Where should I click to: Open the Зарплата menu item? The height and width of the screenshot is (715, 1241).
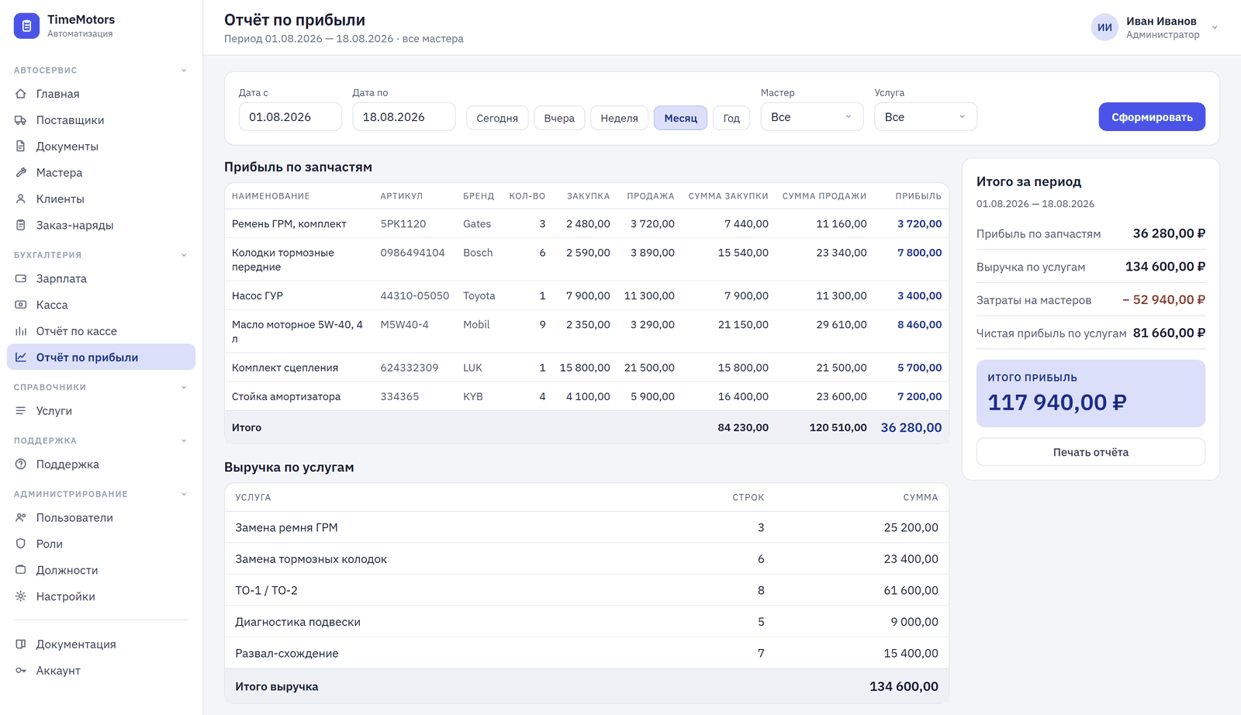(x=101, y=278)
